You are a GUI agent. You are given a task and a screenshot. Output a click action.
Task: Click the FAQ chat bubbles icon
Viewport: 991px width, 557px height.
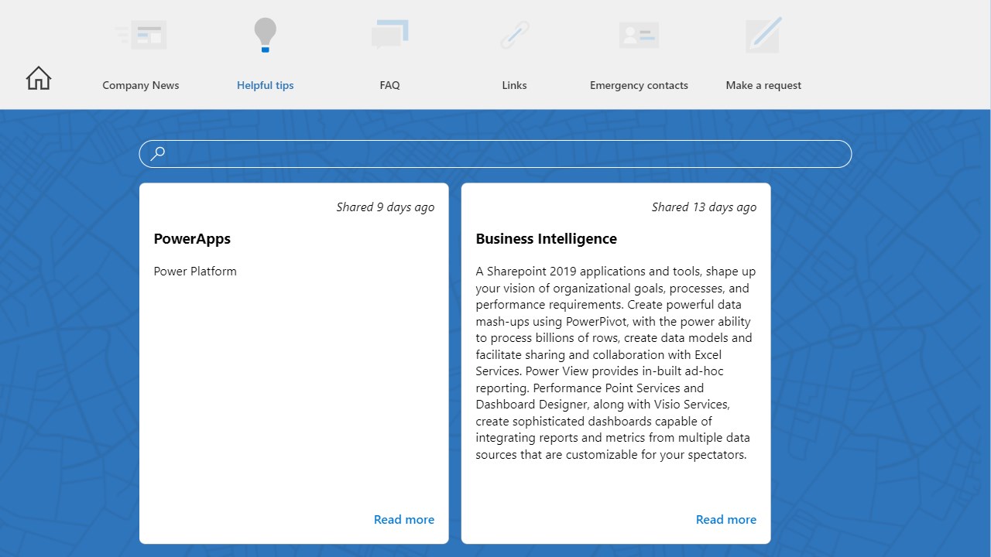[x=389, y=35]
